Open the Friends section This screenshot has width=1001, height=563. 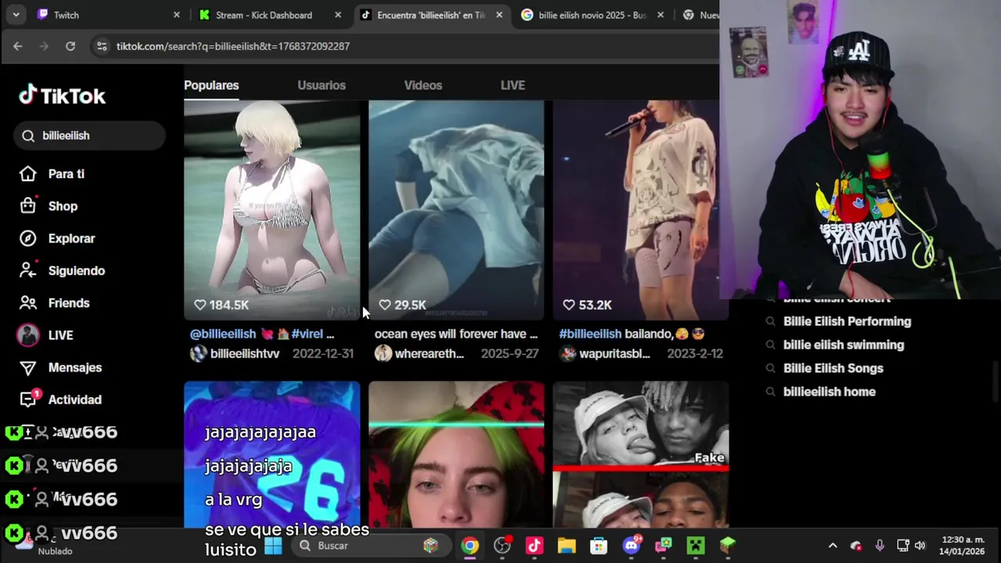55,303
